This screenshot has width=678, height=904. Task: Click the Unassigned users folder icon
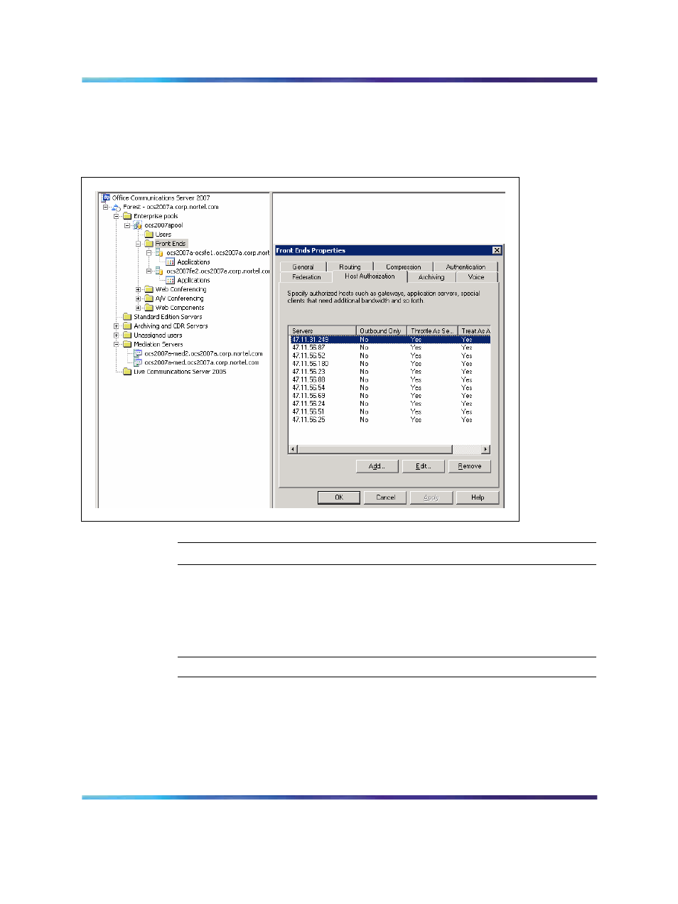[x=127, y=335]
